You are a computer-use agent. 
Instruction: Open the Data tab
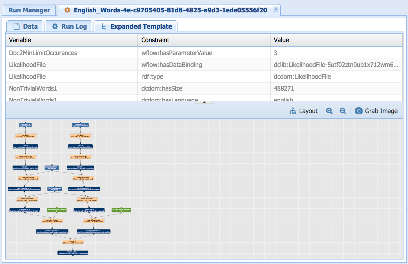(x=25, y=26)
